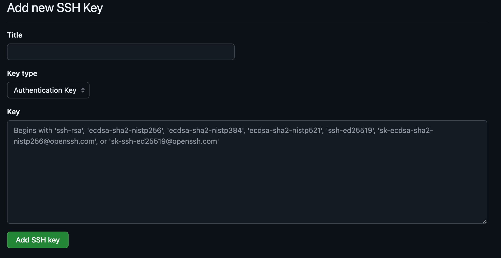Click the Title field label
Screen dimensions: 501x258
click(x=15, y=35)
